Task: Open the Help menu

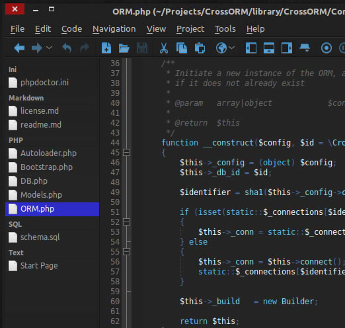Action: point(256,29)
